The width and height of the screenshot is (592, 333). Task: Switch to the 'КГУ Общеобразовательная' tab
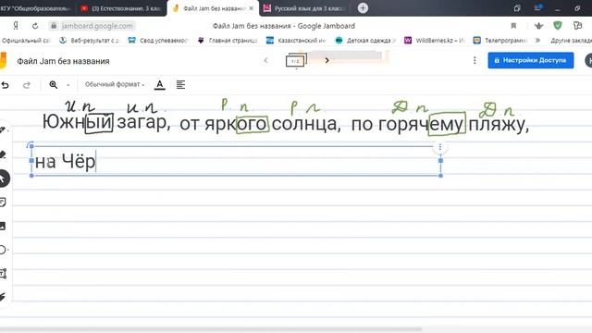[37, 8]
